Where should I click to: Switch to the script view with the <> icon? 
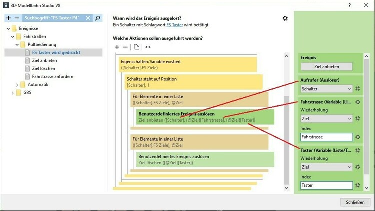pos(148,47)
